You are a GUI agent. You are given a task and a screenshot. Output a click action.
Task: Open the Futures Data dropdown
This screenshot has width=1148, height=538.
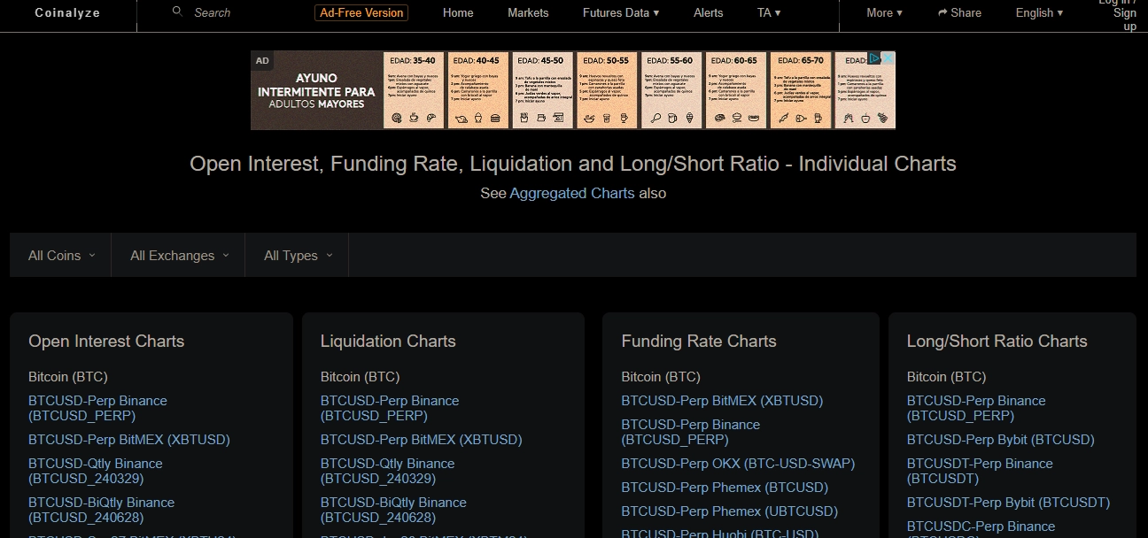click(x=620, y=12)
